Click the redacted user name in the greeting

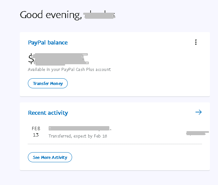coord(99,15)
